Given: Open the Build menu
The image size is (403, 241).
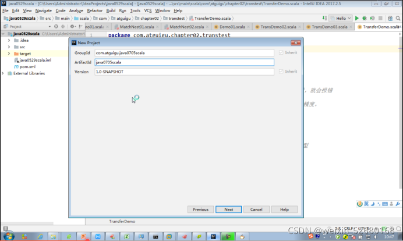Looking at the screenshot, I should (111, 10).
